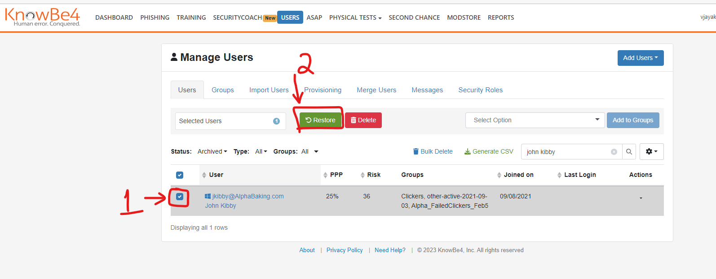Open ModStore in the navigation
The height and width of the screenshot is (279, 716).
tap(464, 17)
